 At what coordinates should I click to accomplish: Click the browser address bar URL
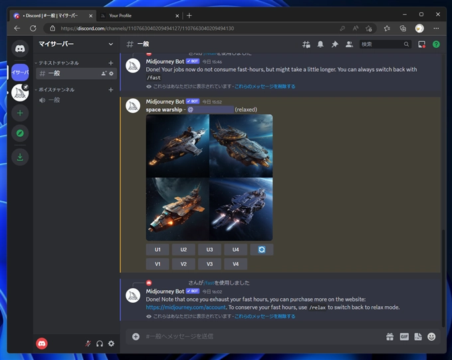(x=148, y=28)
